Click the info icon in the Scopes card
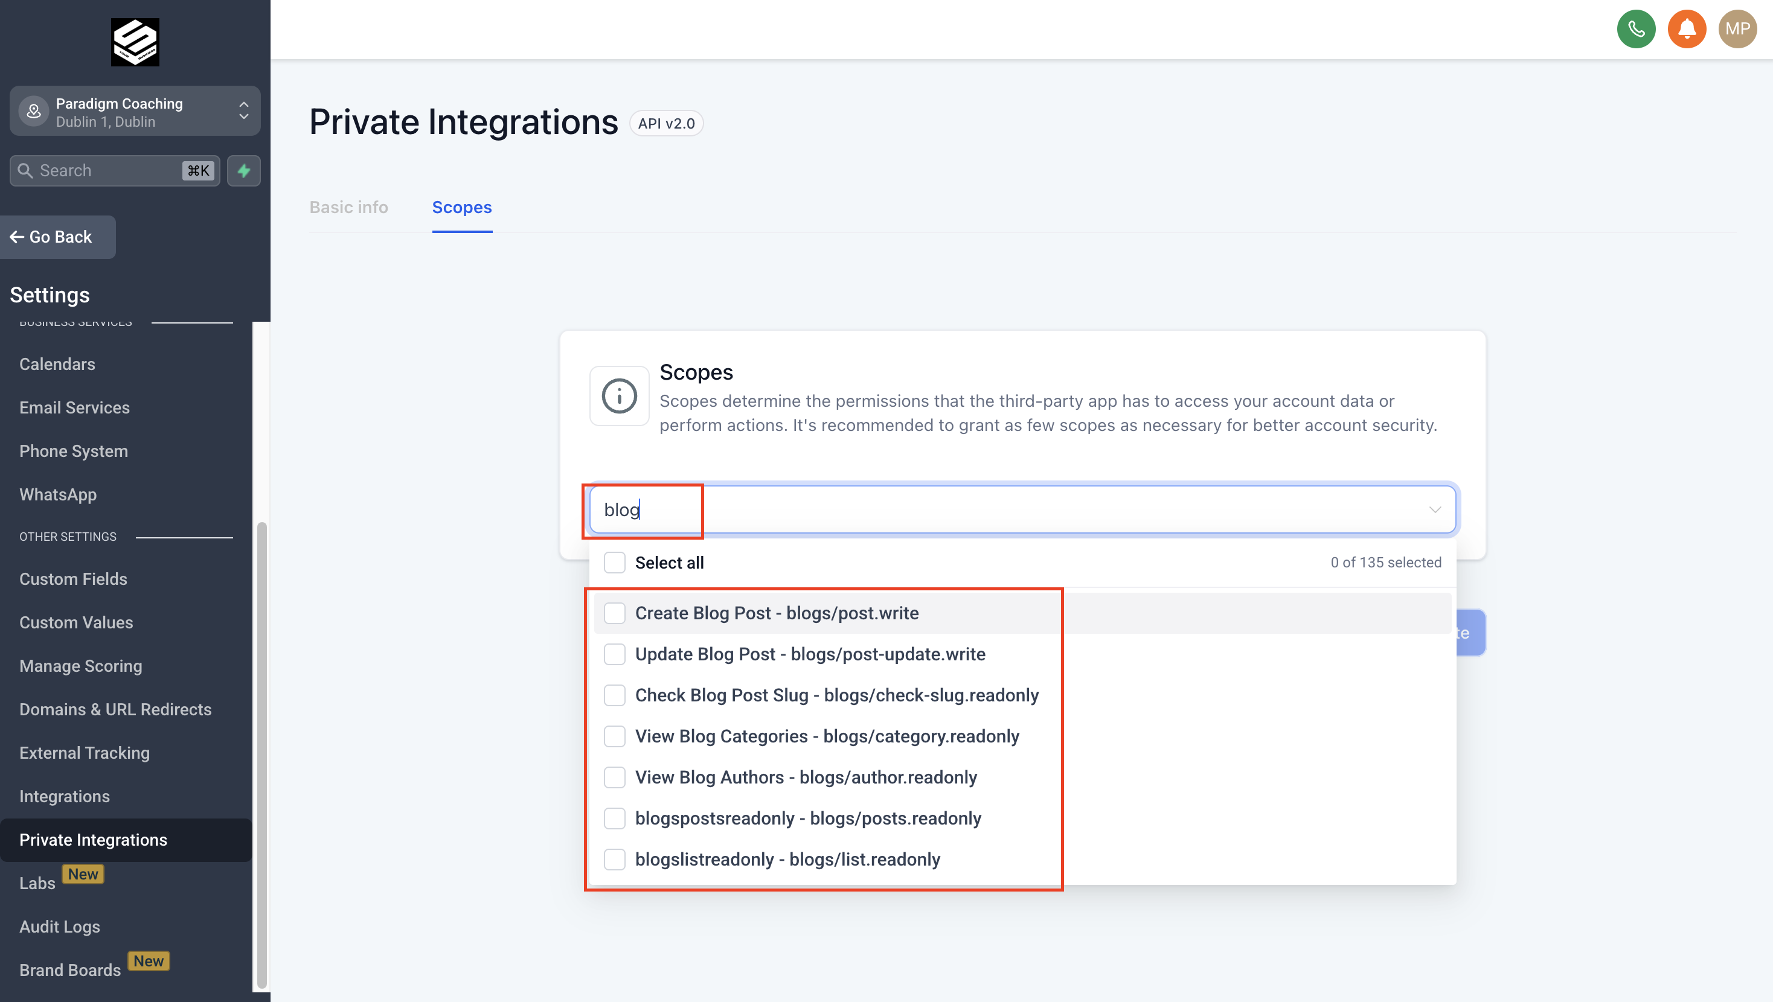 [619, 396]
